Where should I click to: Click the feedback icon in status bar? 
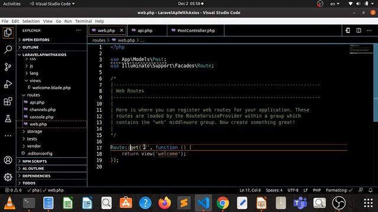[x=361, y=190]
